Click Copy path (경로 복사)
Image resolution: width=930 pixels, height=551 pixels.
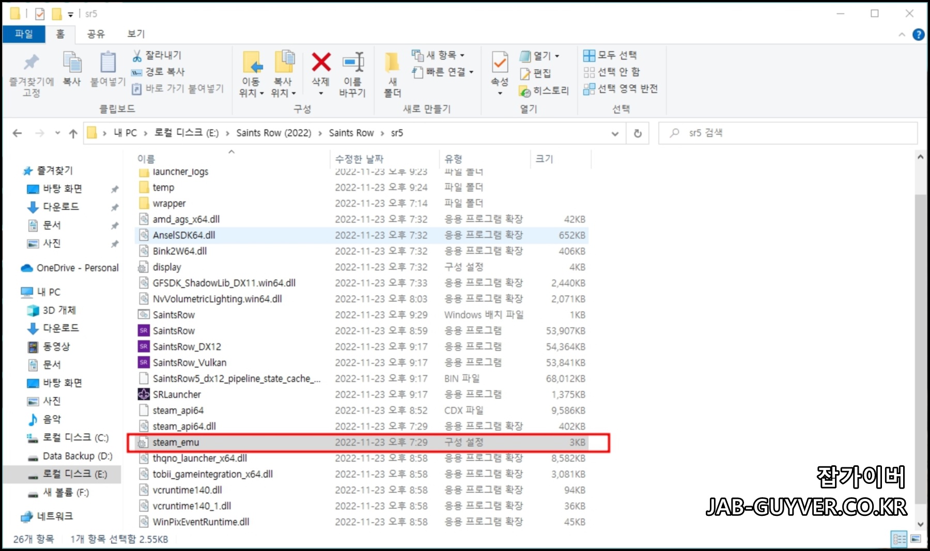click(x=158, y=72)
